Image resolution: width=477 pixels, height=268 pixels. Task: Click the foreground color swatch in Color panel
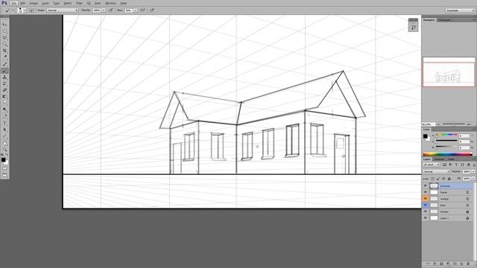(x=425, y=136)
